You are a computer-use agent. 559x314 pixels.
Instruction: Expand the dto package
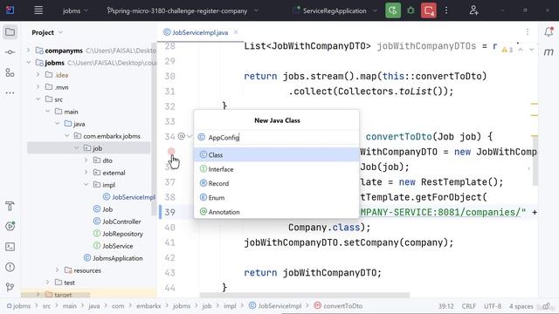[86, 160]
